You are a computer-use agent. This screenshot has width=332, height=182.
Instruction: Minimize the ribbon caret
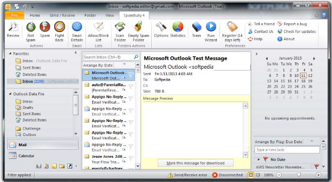click(x=316, y=15)
